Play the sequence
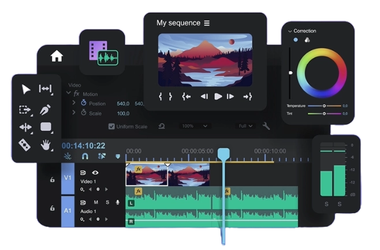The height and width of the screenshot is (250, 380). 218,96
